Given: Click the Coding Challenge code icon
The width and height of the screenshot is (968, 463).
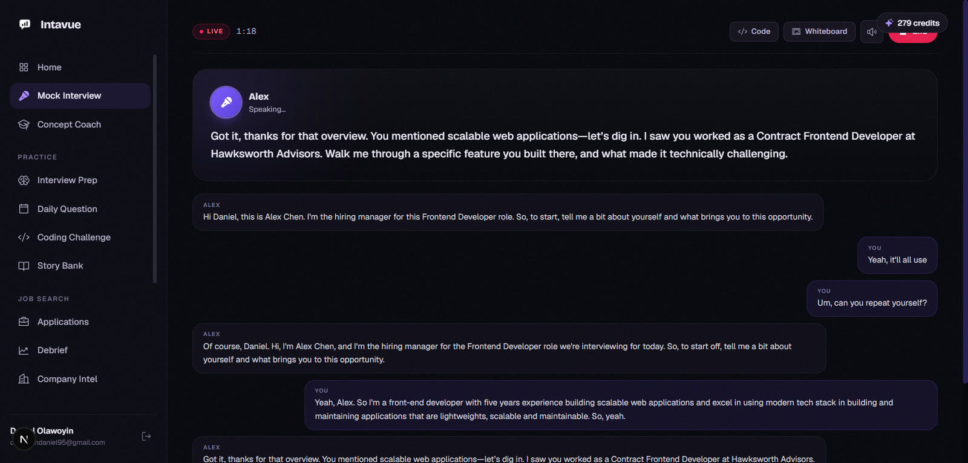Looking at the screenshot, I should pos(24,237).
